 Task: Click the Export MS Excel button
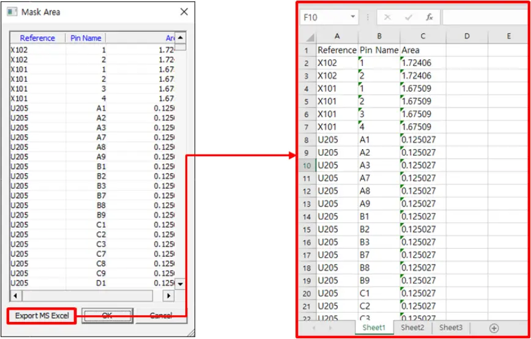(42, 316)
